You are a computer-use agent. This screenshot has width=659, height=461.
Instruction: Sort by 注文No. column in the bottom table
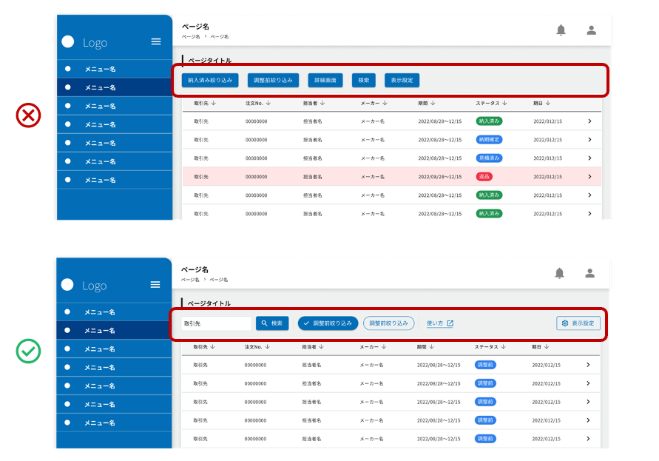click(259, 346)
